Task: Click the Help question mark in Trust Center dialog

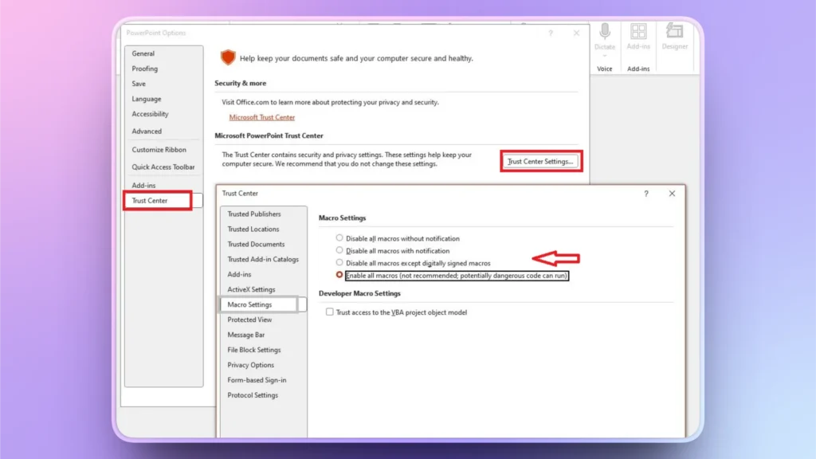Action: (645, 194)
